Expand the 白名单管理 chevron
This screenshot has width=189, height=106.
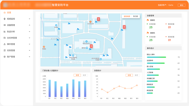(x=29, y=38)
